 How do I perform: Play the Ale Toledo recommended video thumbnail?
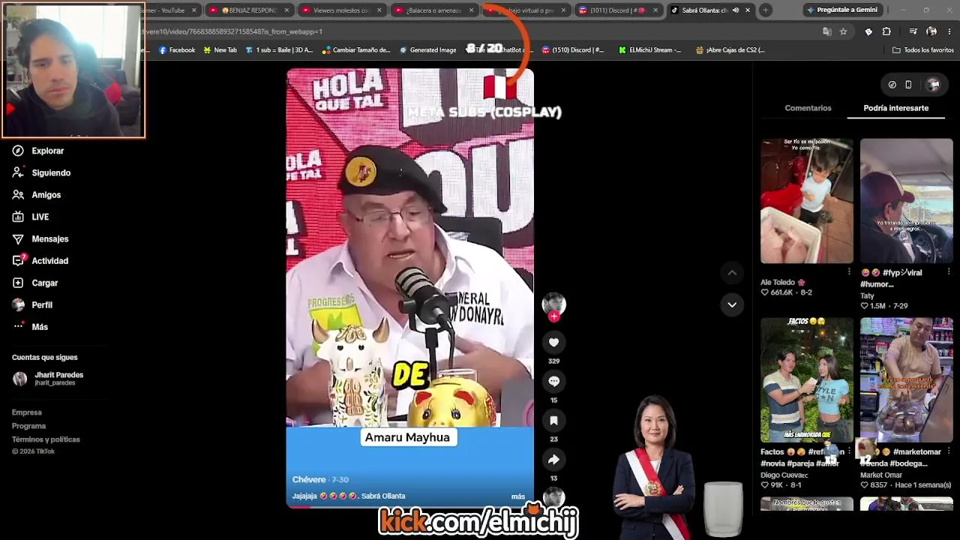click(807, 201)
